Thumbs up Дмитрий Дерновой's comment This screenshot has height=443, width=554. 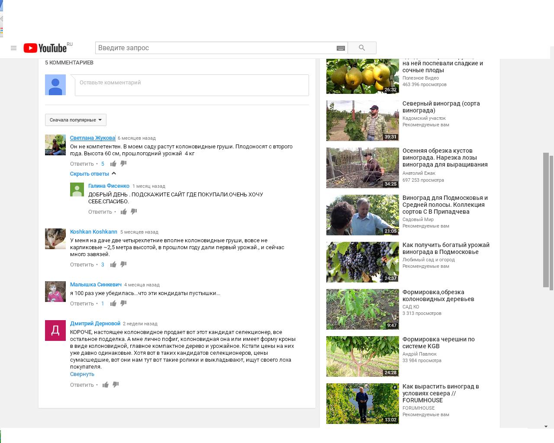(x=106, y=385)
